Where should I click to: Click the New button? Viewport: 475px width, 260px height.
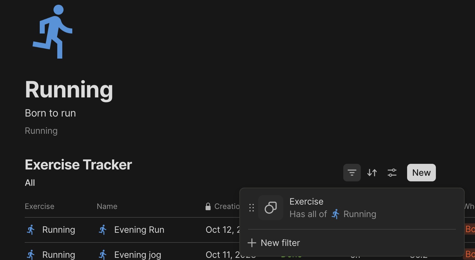(421, 173)
